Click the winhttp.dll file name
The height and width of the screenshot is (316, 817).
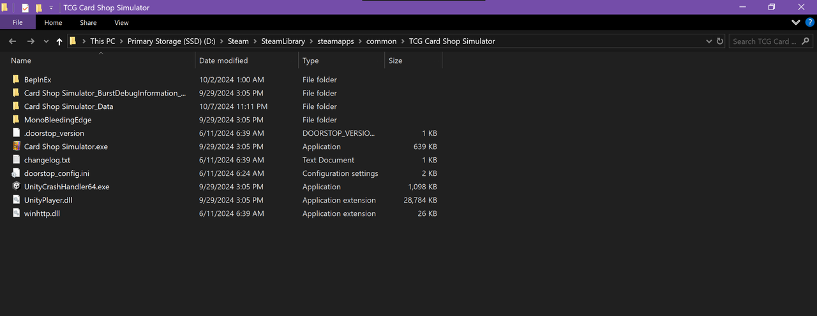click(x=42, y=213)
